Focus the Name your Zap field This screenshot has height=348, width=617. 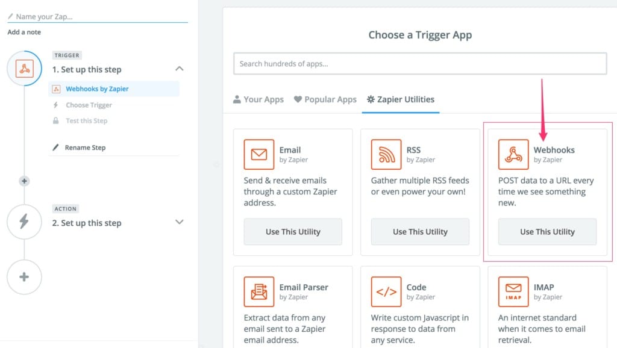[x=98, y=16]
